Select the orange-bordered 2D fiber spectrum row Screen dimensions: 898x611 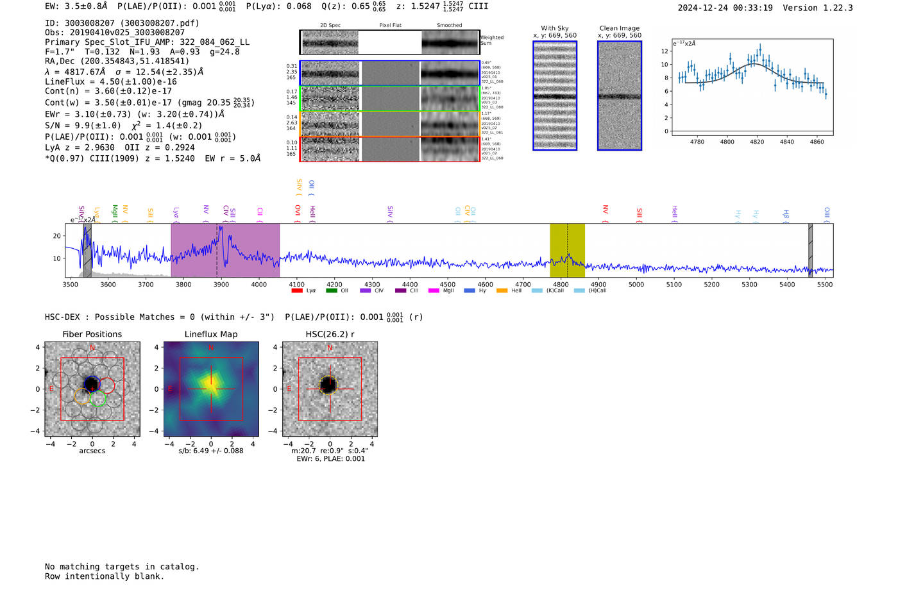coord(389,124)
